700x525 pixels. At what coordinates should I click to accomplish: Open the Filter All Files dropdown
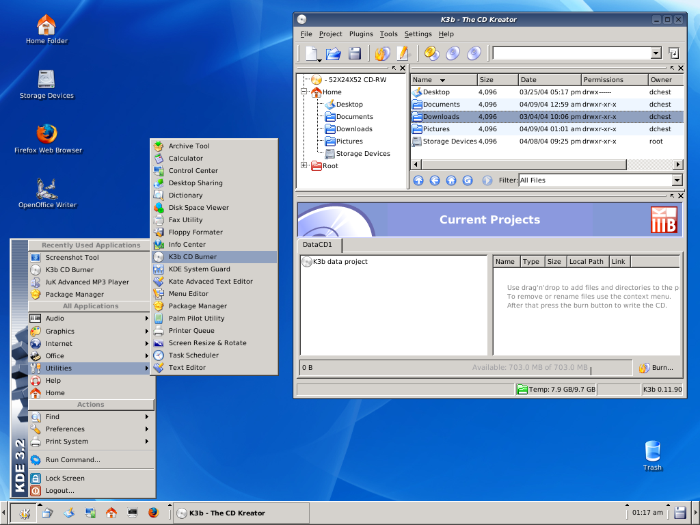click(x=677, y=180)
